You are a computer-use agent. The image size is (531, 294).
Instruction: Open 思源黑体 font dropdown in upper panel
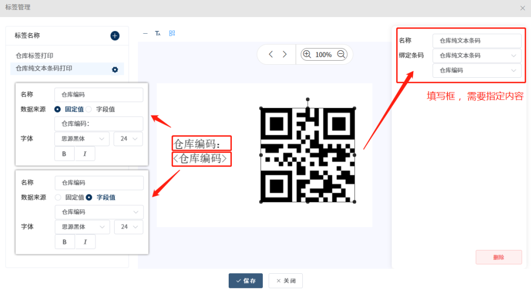(82, 139)
